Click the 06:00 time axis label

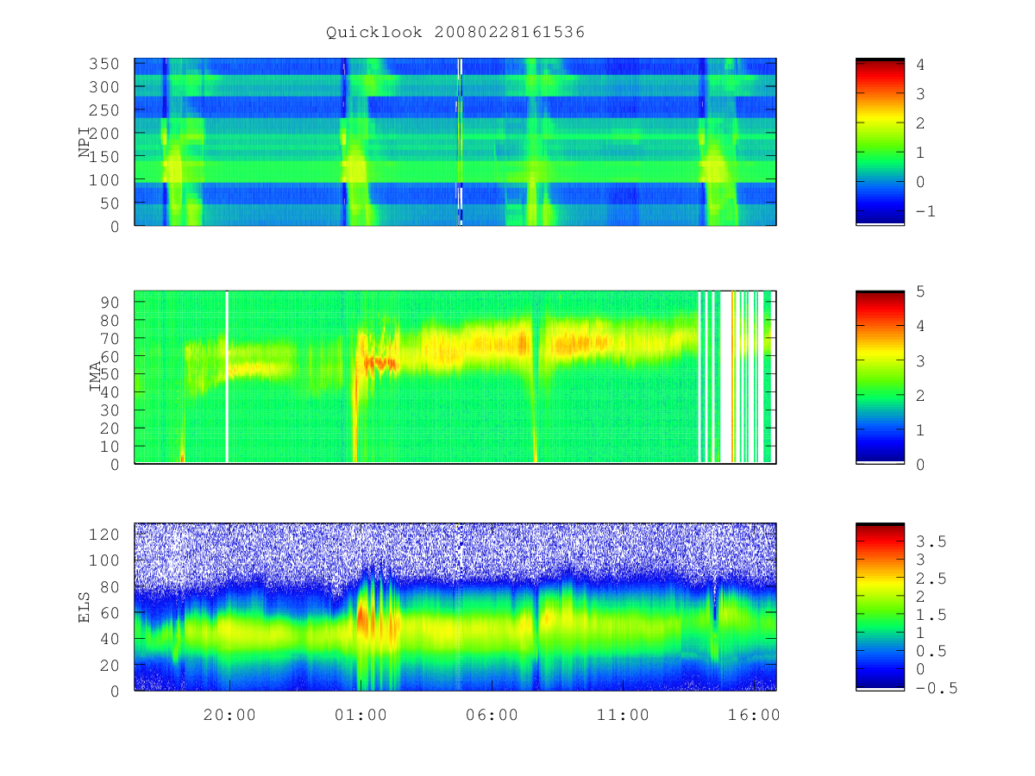tap(492, 715)
